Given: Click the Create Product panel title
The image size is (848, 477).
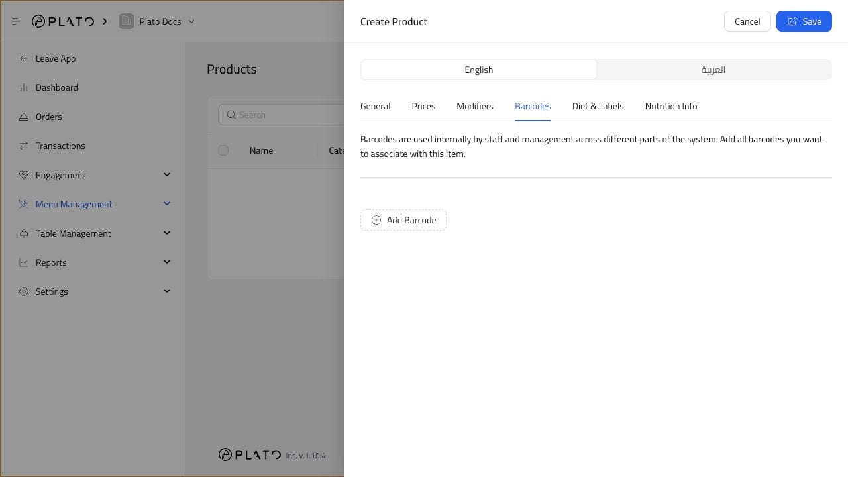Looking at the screenshot, I should point(394,21).
